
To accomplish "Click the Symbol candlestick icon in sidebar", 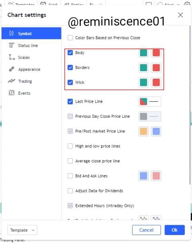I will click(11, 33).
